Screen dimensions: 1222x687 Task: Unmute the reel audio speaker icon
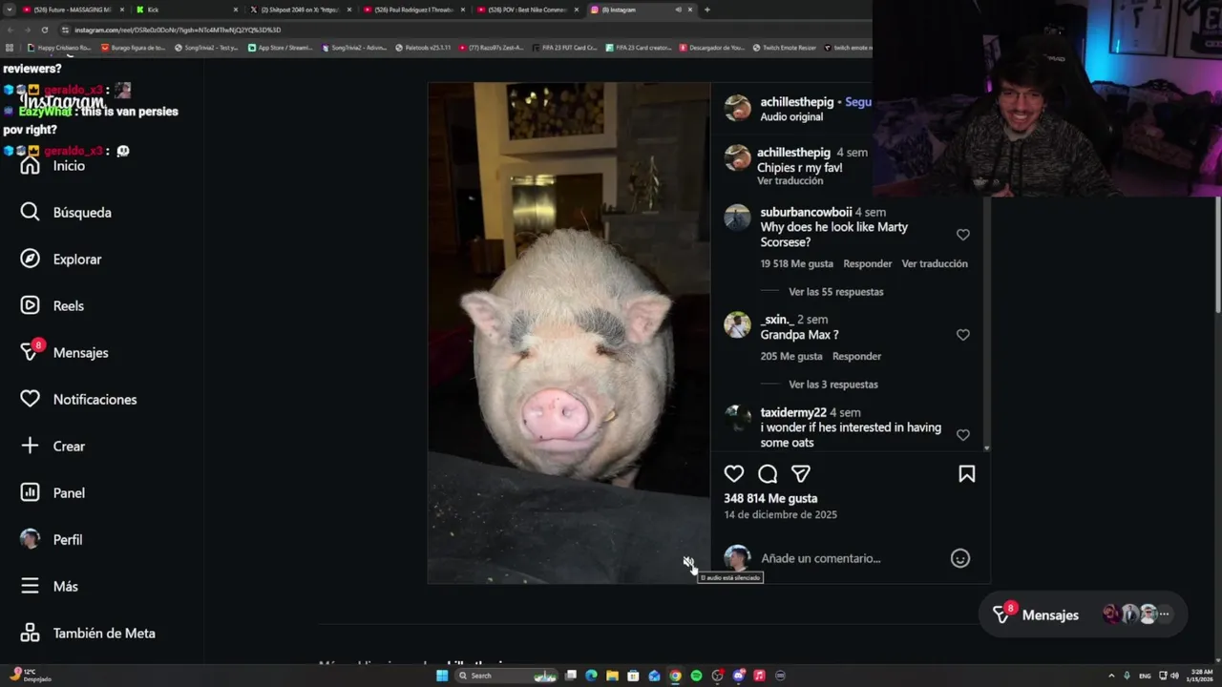687,562
